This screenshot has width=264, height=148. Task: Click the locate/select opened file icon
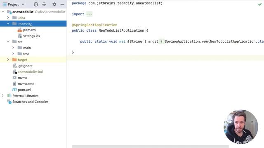(36, 5)
